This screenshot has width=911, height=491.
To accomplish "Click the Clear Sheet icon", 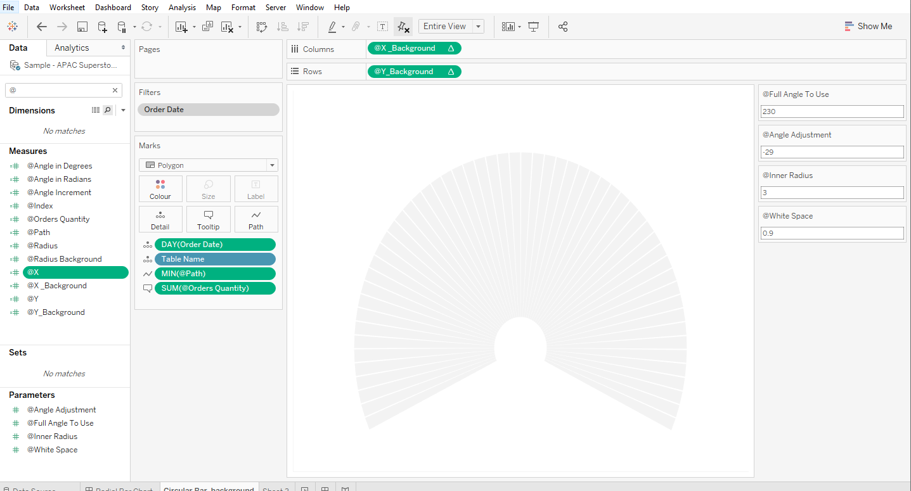I will coord(225,26).
